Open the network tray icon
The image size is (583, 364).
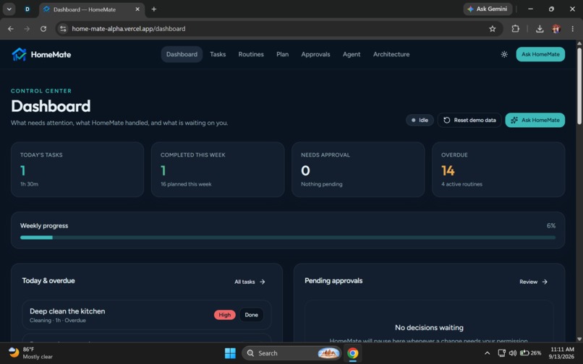coord(501,353)
